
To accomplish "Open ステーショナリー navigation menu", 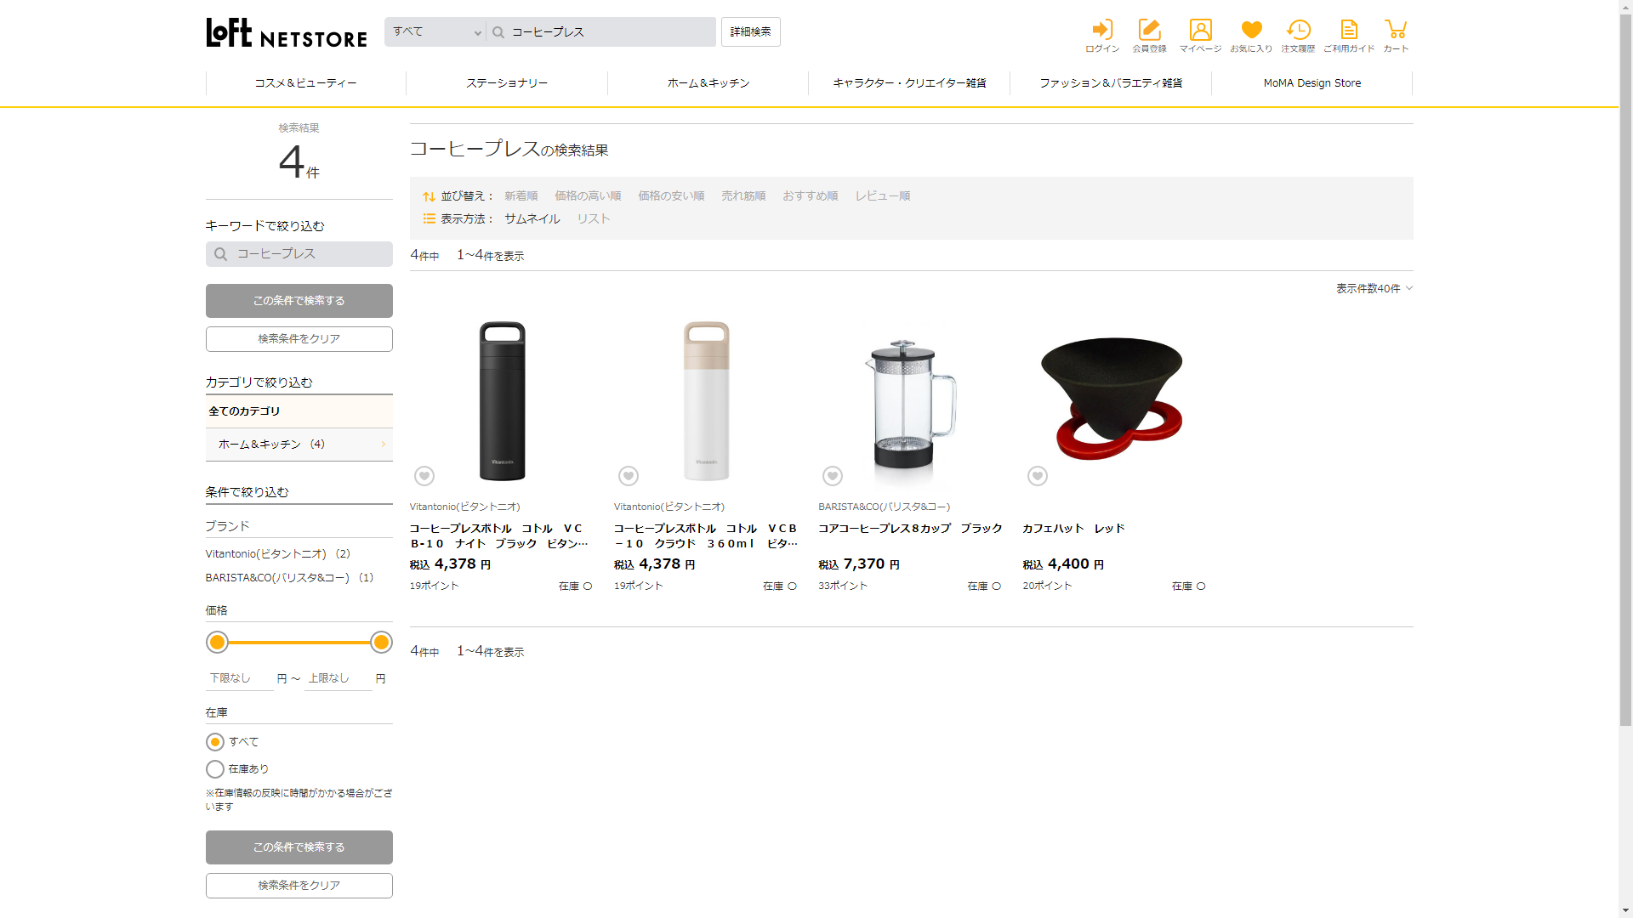I will [x=507, y=83].
